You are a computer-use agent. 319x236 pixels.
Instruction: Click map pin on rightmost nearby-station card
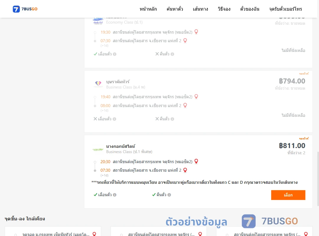click(306, 234)
